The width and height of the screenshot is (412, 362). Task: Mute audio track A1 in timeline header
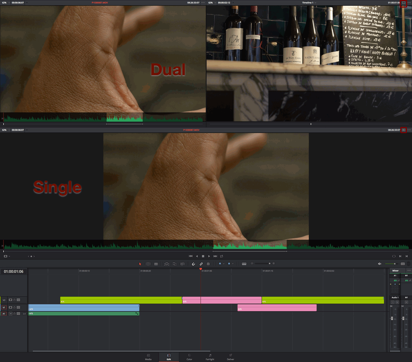[x=11, y=314]
